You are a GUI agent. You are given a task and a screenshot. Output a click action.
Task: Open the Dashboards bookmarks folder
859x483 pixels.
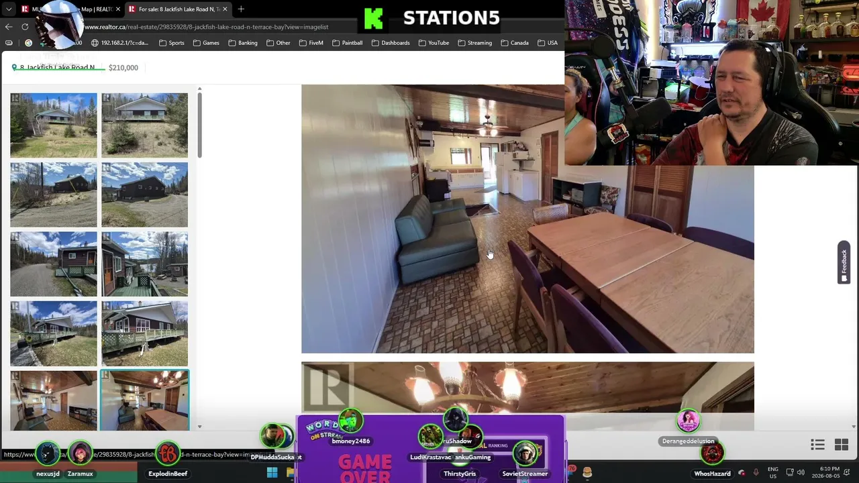(390, 43)
